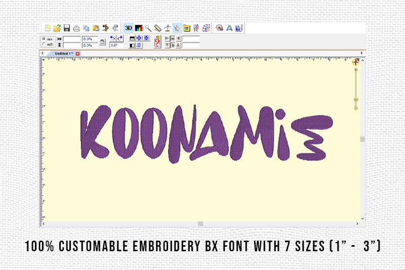Print the embroidery design
The width and height of the screenshot is (405, 270).
[76, 28]
